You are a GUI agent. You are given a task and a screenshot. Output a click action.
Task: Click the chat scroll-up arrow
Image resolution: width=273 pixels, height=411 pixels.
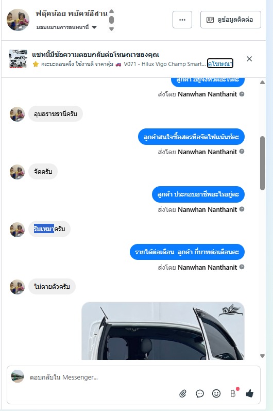[x=262, y=83]
